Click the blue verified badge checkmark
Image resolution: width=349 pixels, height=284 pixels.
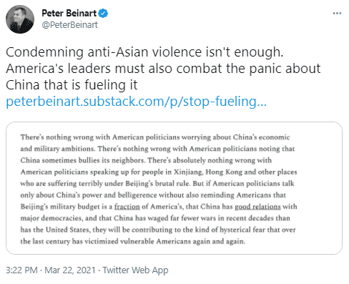(x=103, y=14)
